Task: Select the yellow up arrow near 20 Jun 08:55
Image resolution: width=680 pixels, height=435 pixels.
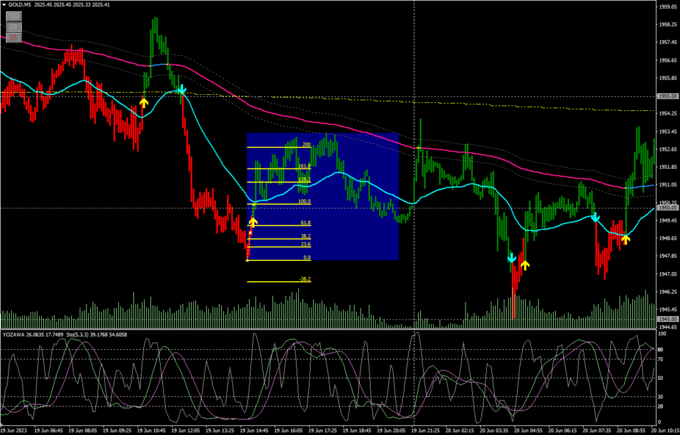Action: (626, 238)
